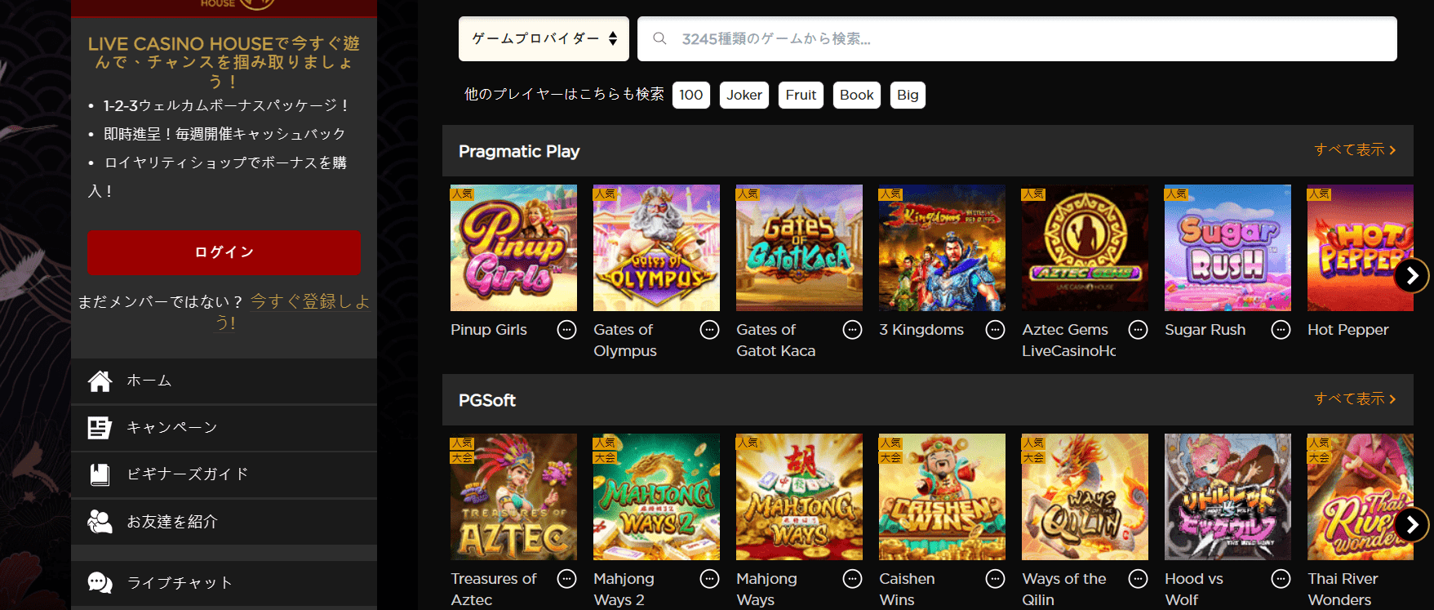Open more options for 3 Kingdoms

click(x=996, y=330)
